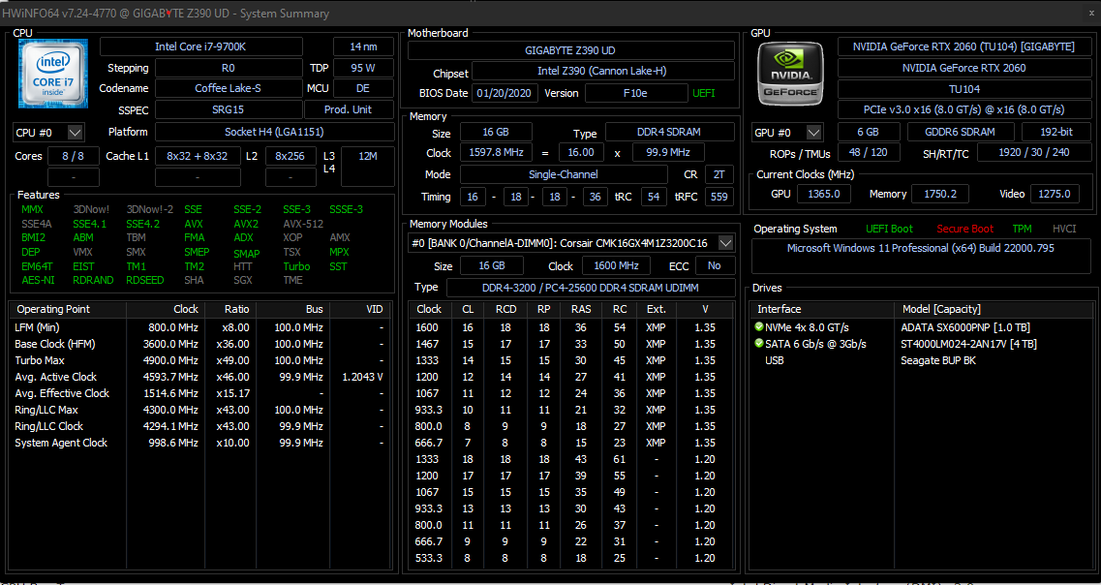This screenshot has width=1101, height=585.
Task: Click the Intel Core i7-9700K name field
Action: coord(200,46)
